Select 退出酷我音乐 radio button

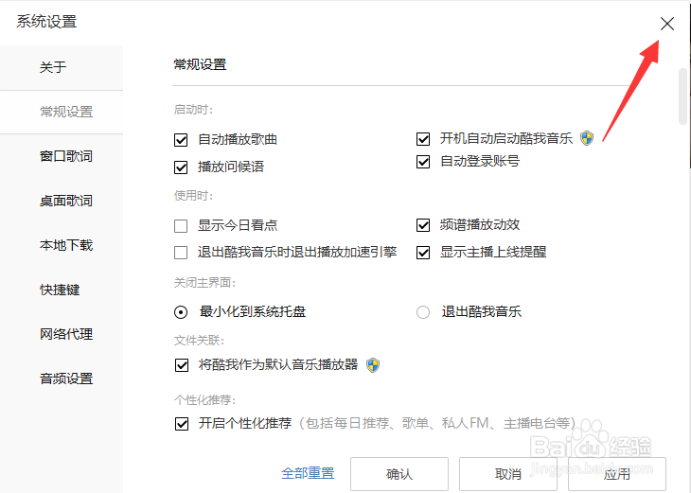click(x=423, y=312)
